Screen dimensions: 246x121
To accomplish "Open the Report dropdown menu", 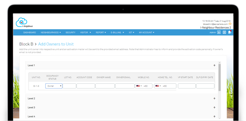I will tap(101, 32).
